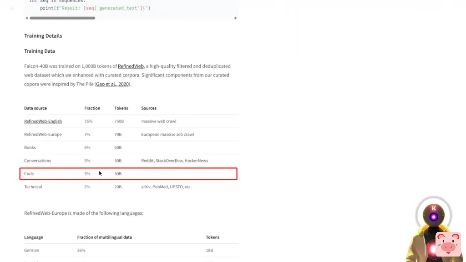This screenshot has height=262, width=466.
Task: Open the RefinedWeb dataset link
Action: pyautogui.click(x=131, y=66)
